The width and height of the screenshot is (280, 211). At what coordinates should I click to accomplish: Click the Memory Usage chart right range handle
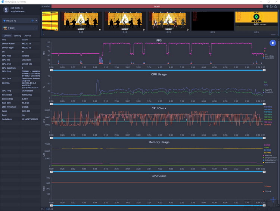[x=264, y=172]
